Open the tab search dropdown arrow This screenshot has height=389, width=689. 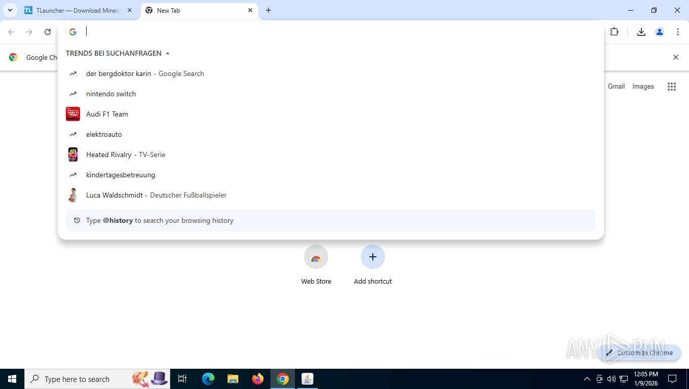point(10,10)
